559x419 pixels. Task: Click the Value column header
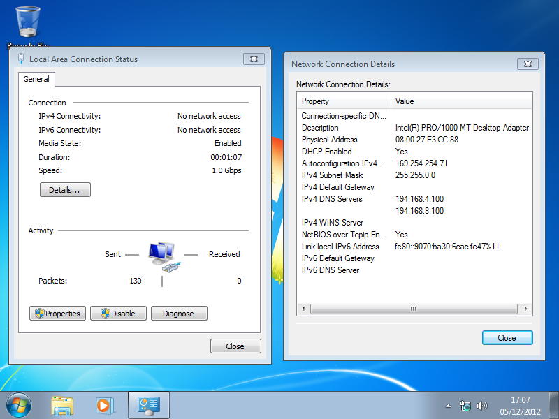click(x=461, y=101)
